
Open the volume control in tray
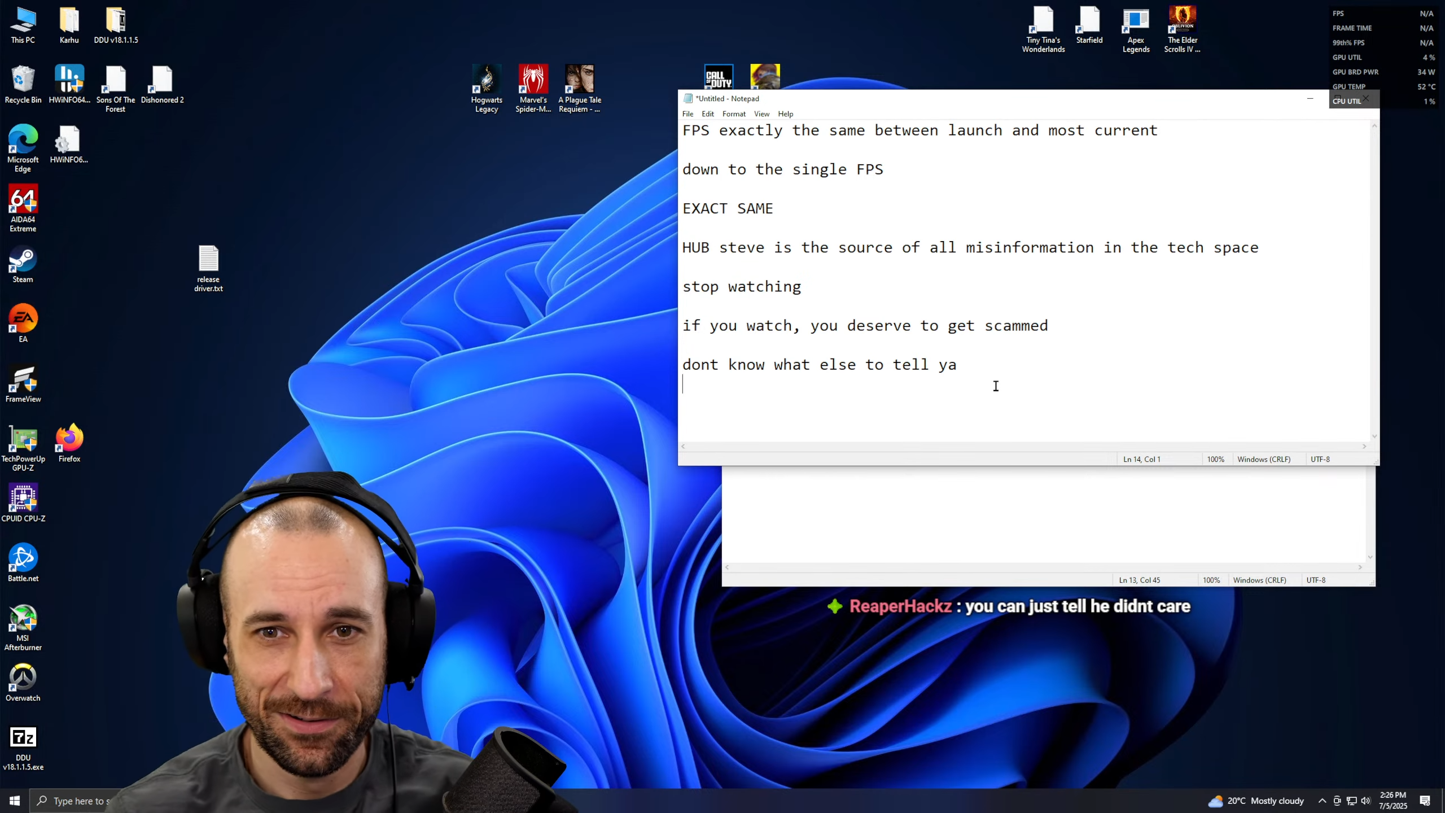point(1365,801)
